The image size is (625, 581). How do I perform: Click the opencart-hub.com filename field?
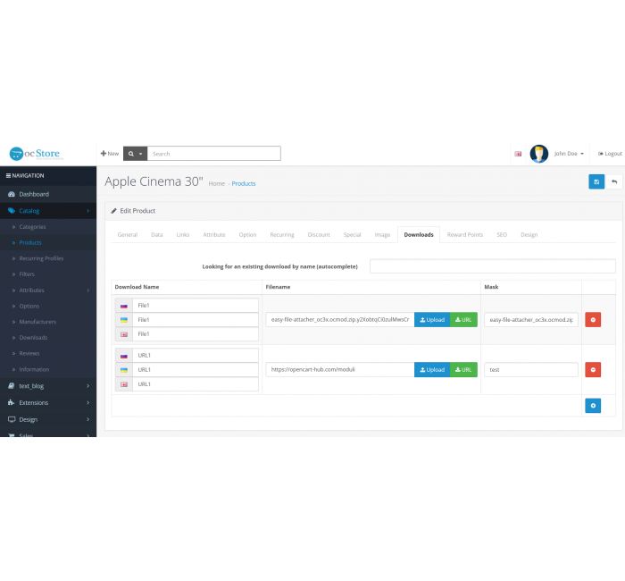[340, 369]
